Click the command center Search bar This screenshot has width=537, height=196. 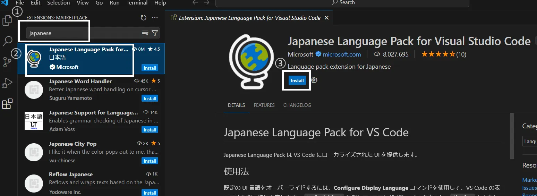[343, 3]
